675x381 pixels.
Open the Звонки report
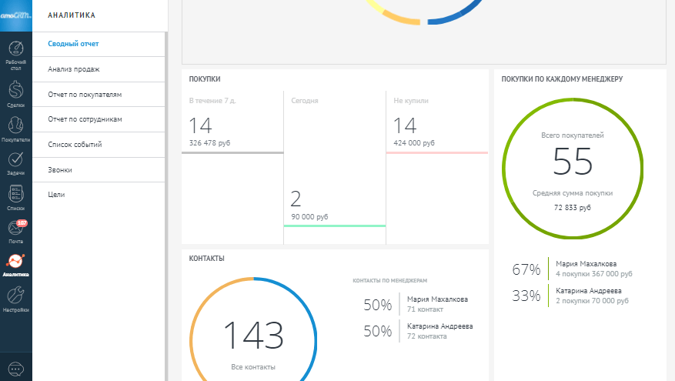click(x=60, y=169)
